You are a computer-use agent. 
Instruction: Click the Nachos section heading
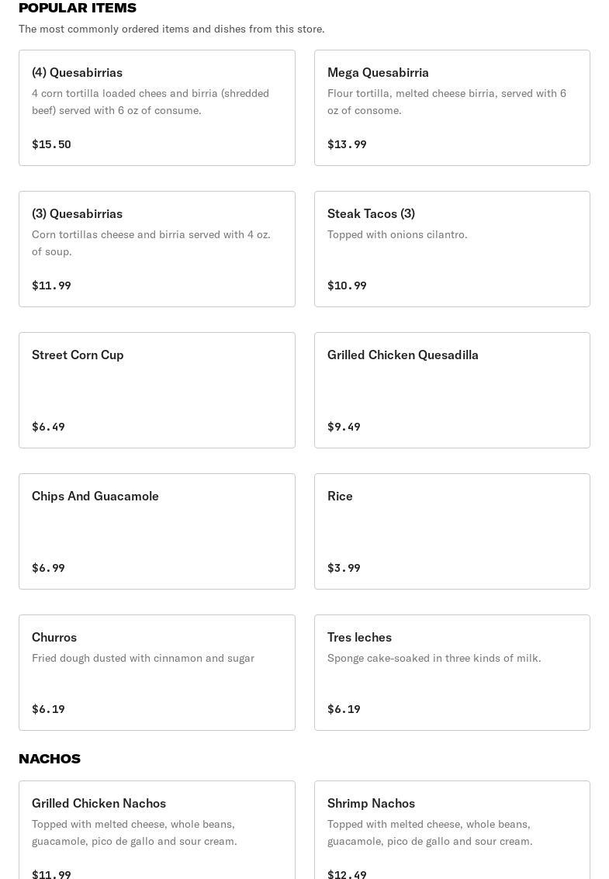pyautogui.click(x=50, y=759)
